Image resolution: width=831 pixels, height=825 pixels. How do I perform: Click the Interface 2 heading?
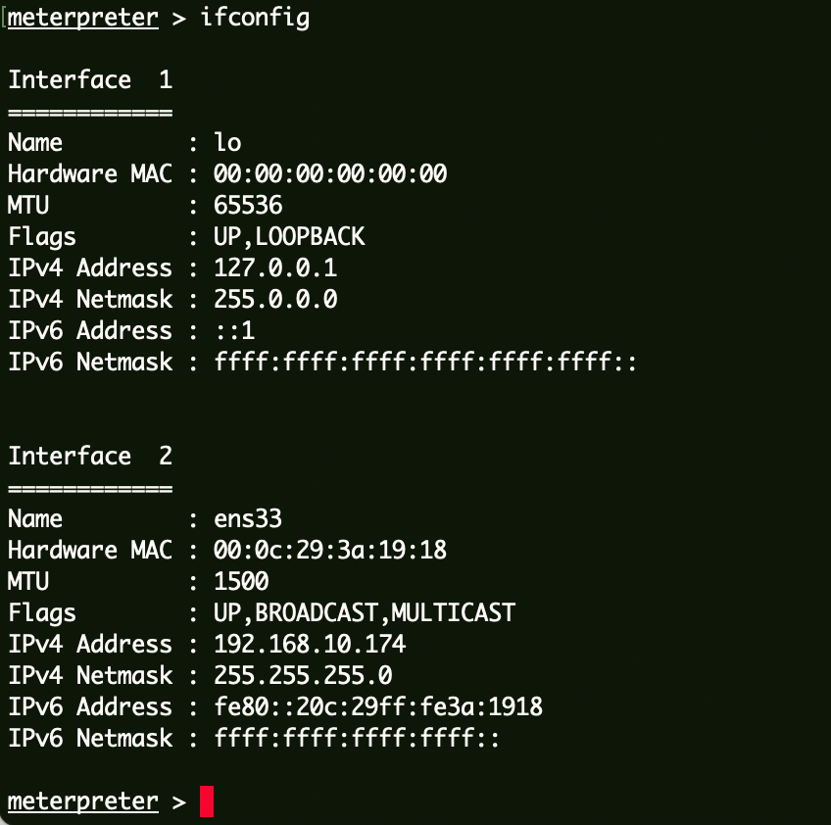90,457
